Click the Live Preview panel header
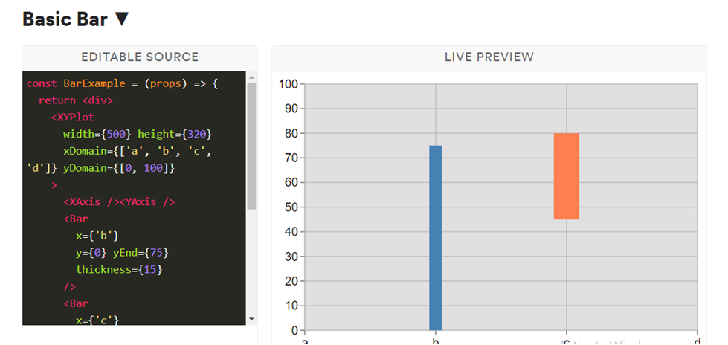 click(489, 57)
